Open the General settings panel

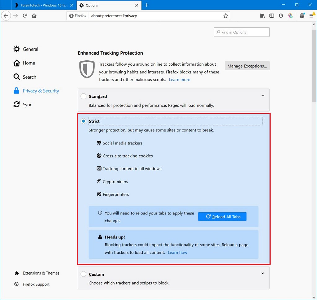(30, 49)
